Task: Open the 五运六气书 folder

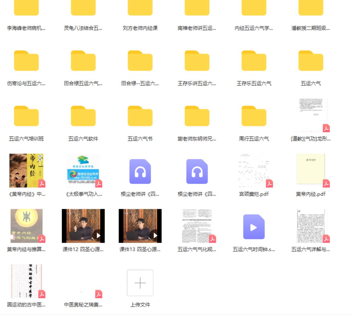Action: (140, 116)
